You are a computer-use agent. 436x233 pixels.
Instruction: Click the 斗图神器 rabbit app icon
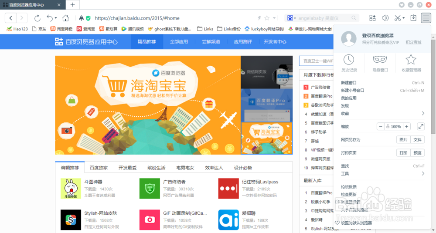click(x=71, y=189)
